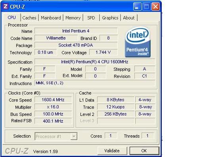Click the Core Speed value 1600.4 MHz
The height and width of the screenshot is (157, 203).
53,100
